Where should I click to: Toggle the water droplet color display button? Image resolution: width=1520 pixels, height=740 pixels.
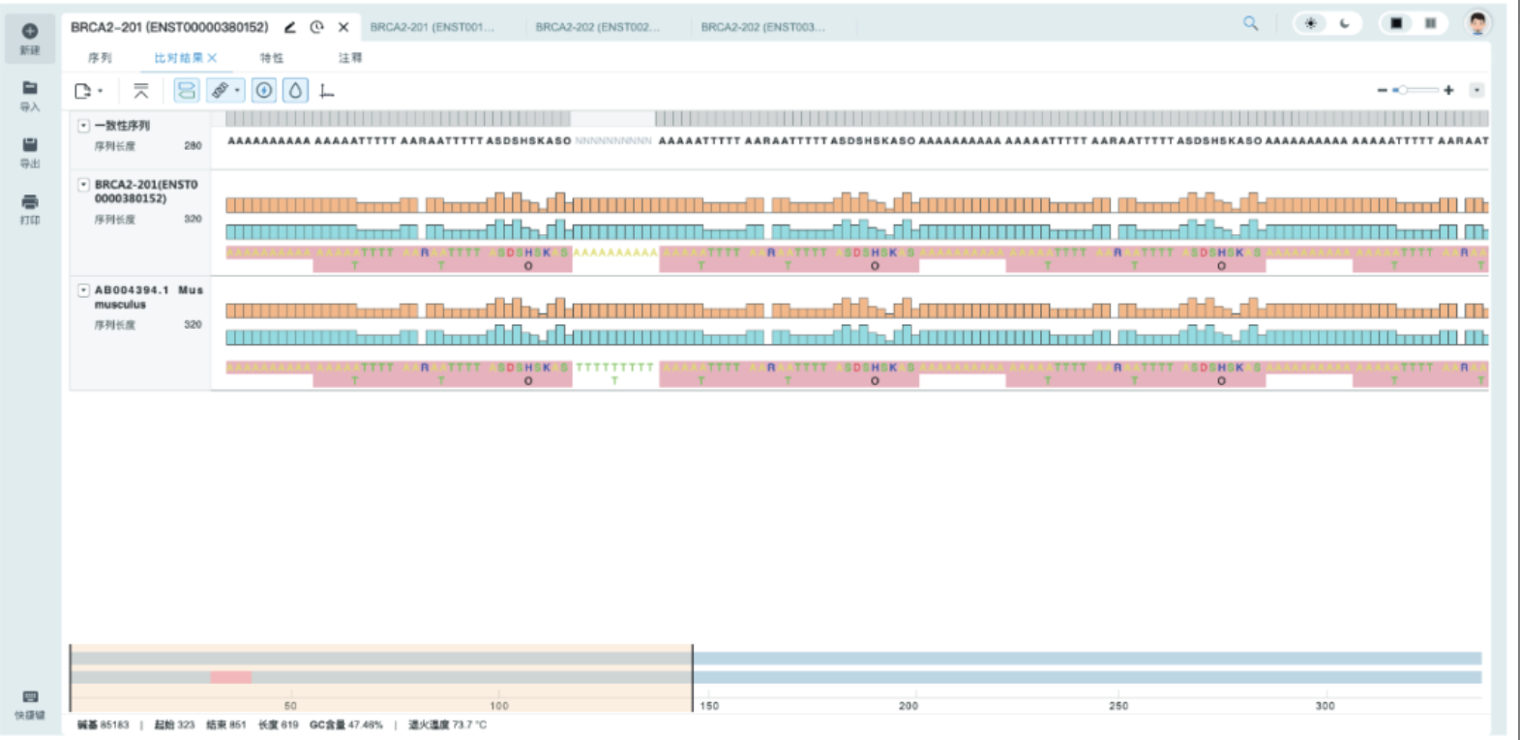point(295,91)
